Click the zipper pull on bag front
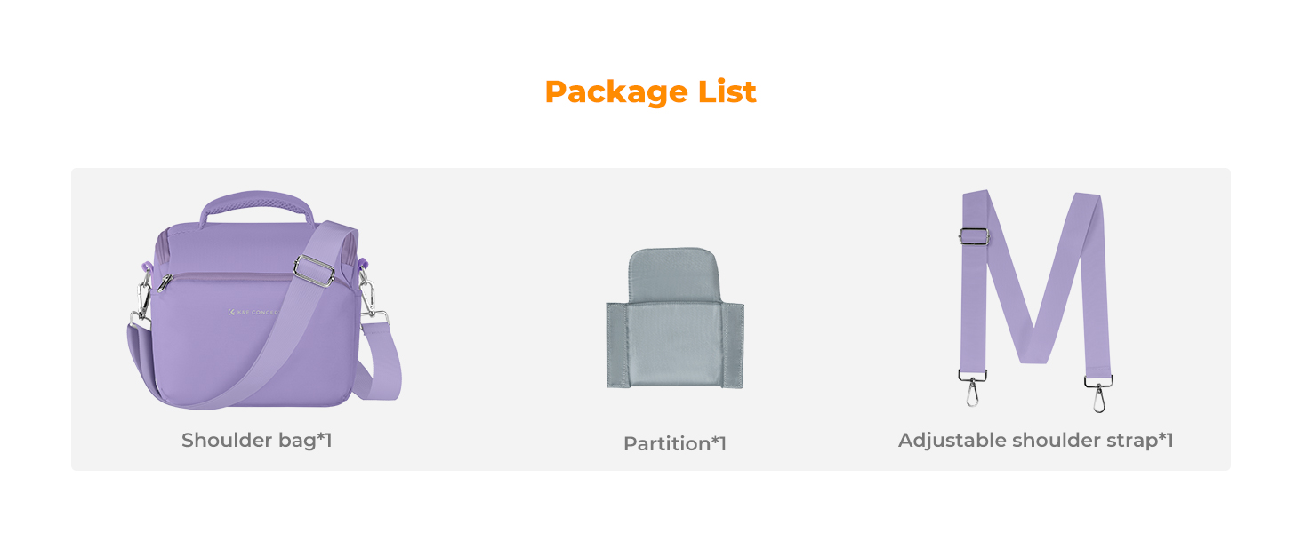 pos(164,283)
